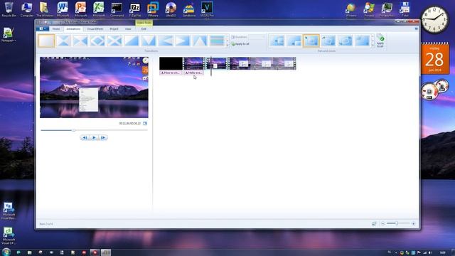The height and width of the screenshot is (256, 455).
Task: Click Apply to all for pan and zoom
Action: [380, 41]
